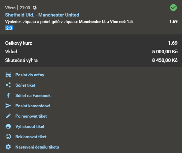This screenshot has width=182, height=153.
Task: Click the paper plane send icon
Action: click(8, 106)
